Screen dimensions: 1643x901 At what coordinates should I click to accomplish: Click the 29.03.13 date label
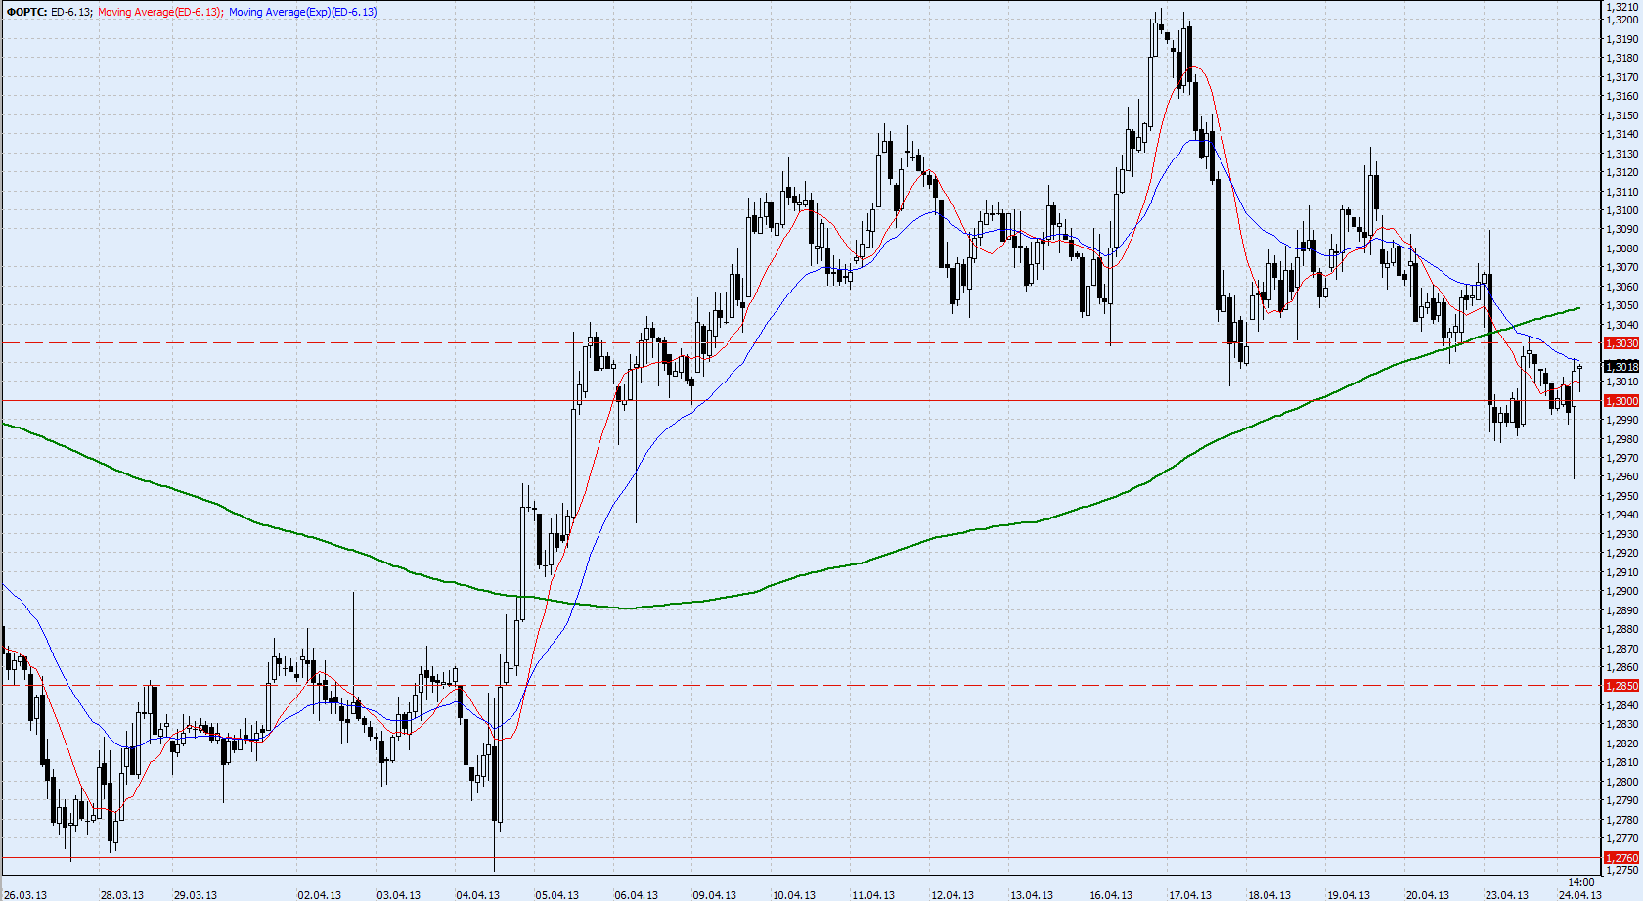[196, 894]
